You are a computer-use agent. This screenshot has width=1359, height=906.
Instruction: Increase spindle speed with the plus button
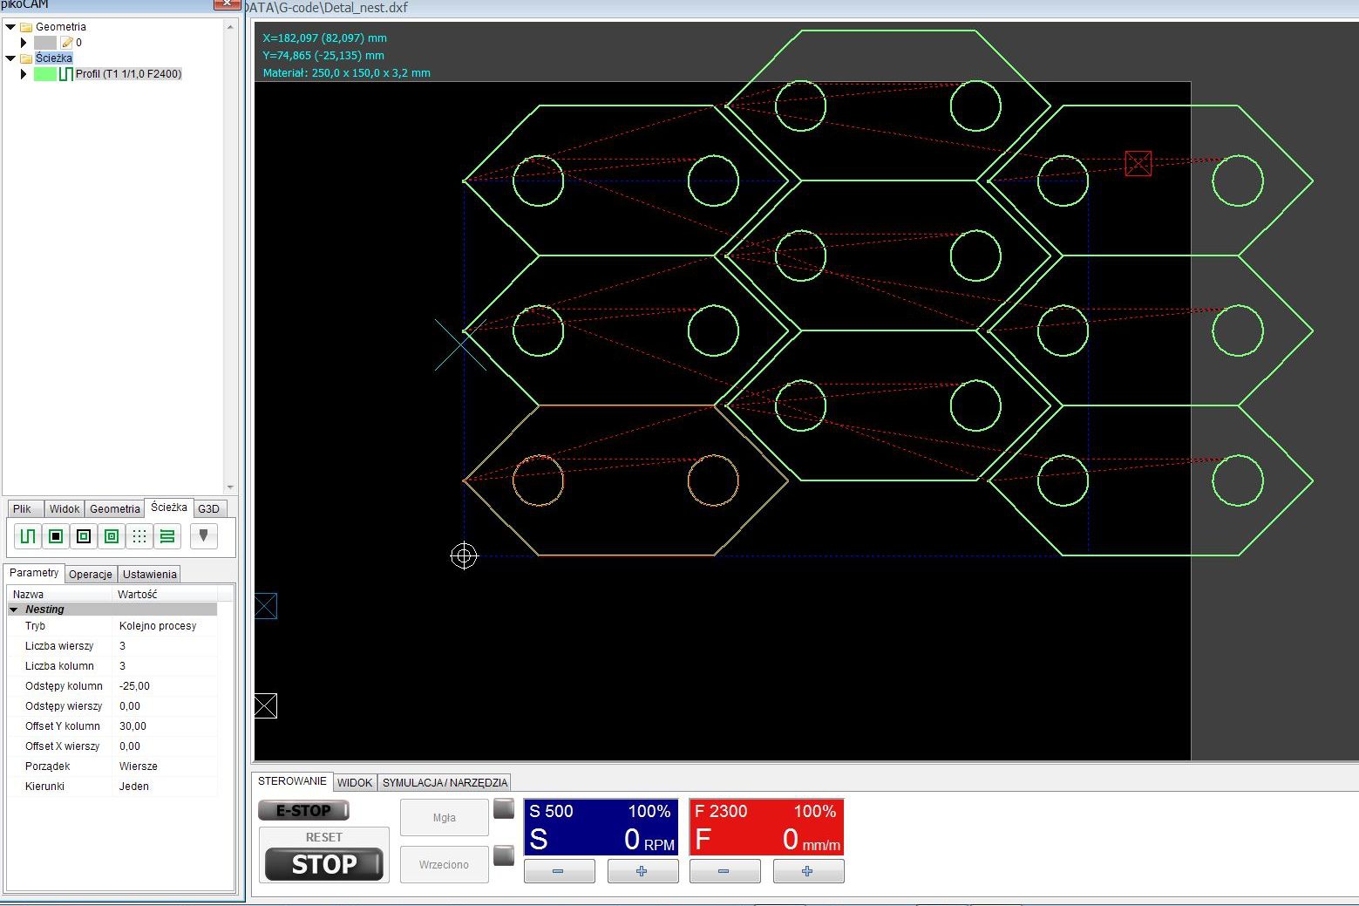[x=642, y=871]
